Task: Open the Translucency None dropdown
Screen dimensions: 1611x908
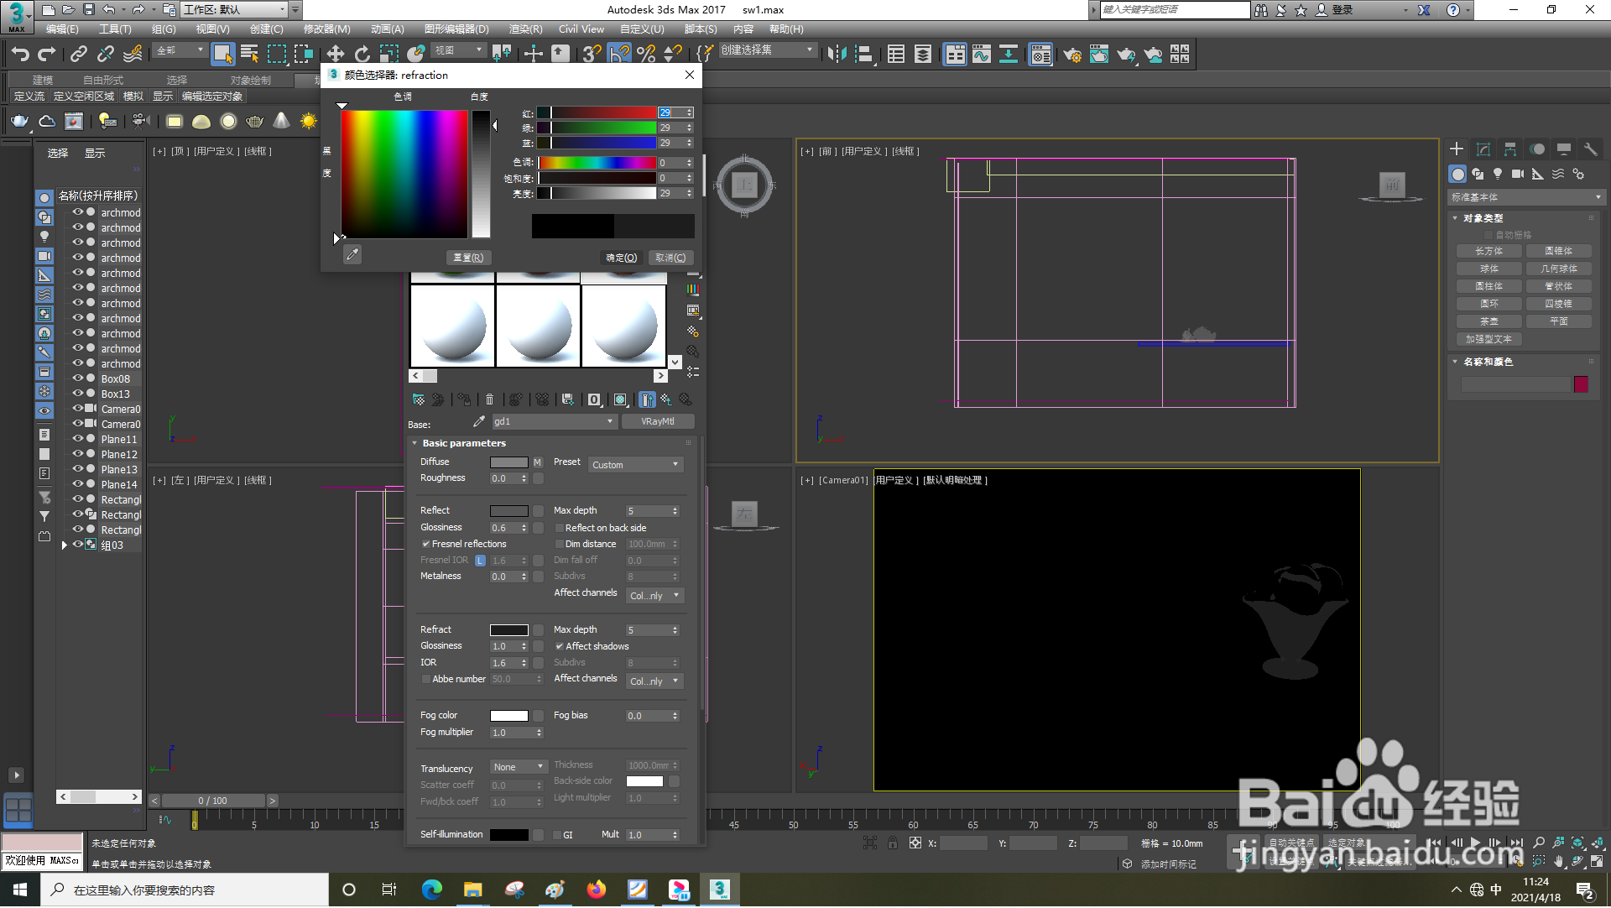Action: click(518, 767)
